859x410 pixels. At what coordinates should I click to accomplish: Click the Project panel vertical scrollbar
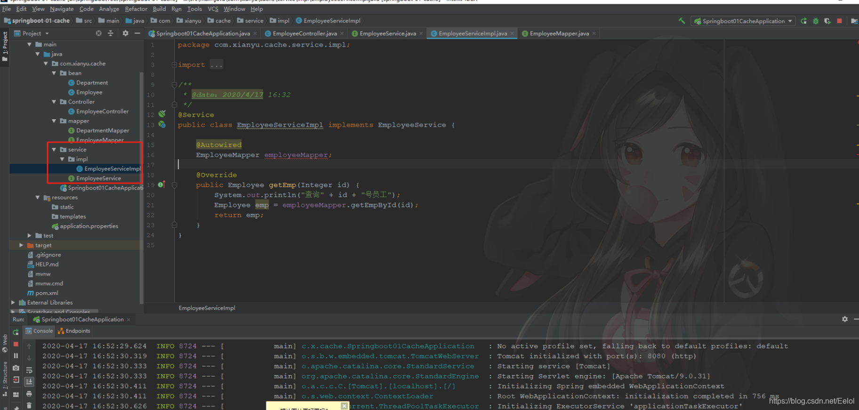[x=141, y=188]
